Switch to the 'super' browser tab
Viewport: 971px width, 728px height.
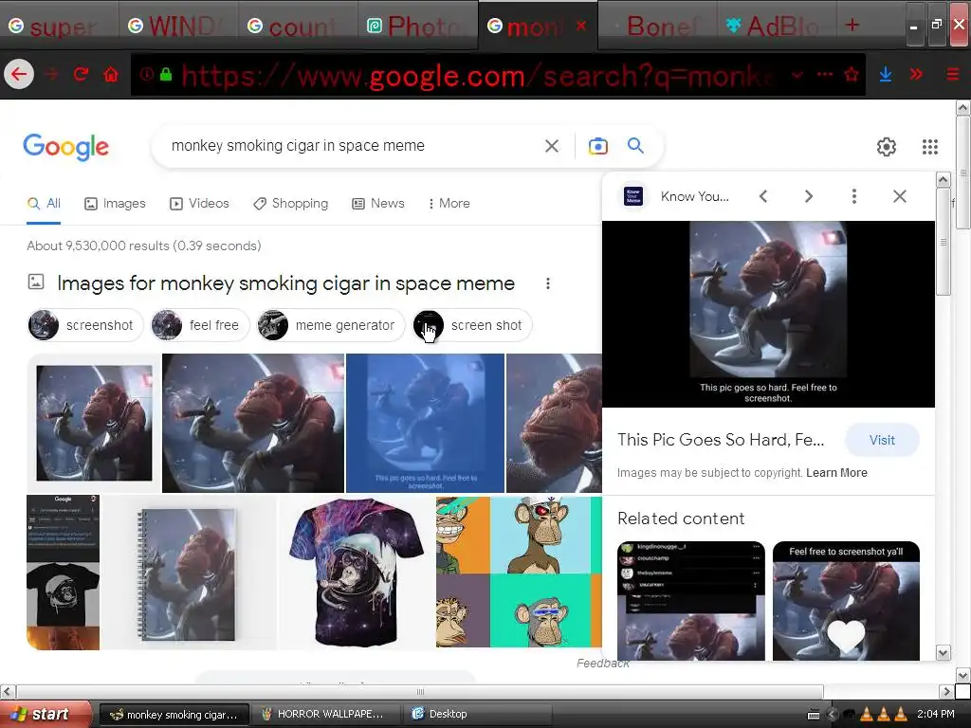tap(60, 26)
